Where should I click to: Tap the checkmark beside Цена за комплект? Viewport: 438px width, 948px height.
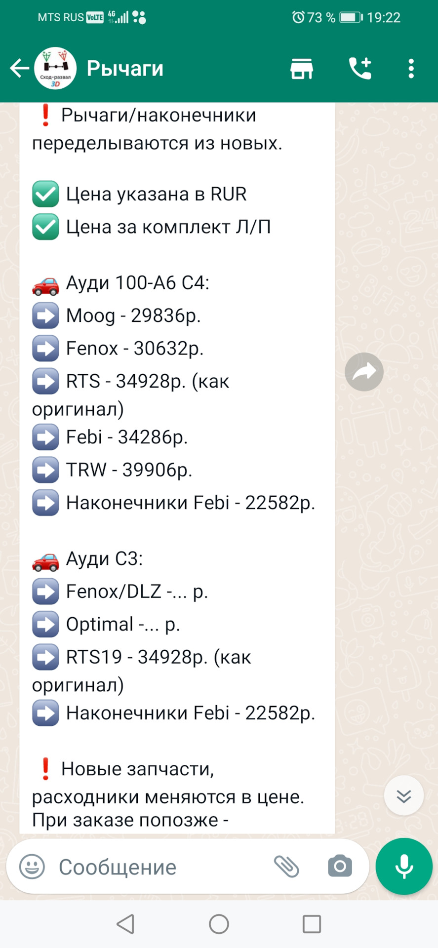click(x=45, y=227)
